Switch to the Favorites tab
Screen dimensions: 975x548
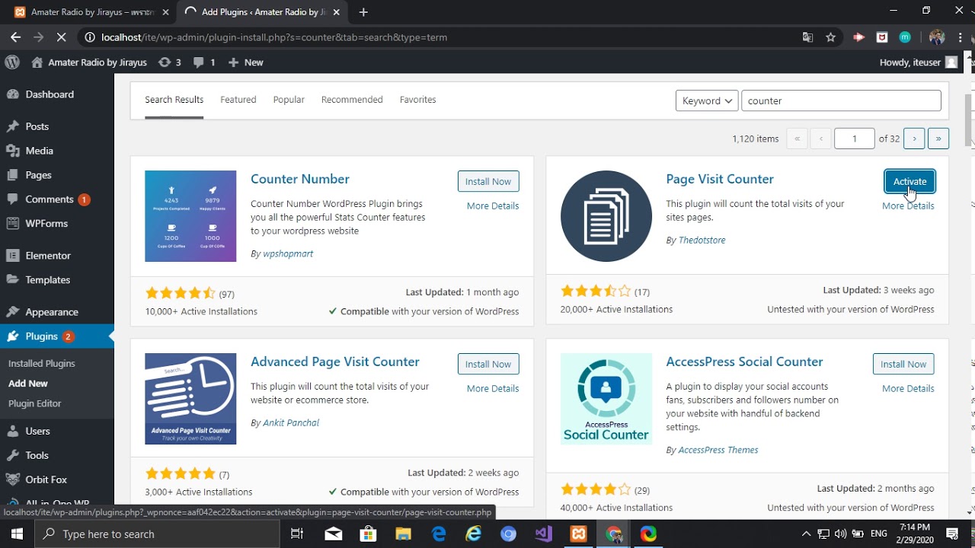[417, 100]
